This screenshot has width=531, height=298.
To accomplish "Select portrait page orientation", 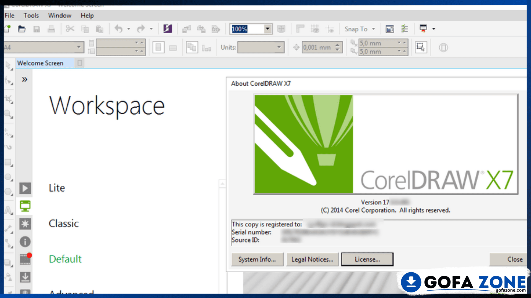I will (x=158, y=47).
